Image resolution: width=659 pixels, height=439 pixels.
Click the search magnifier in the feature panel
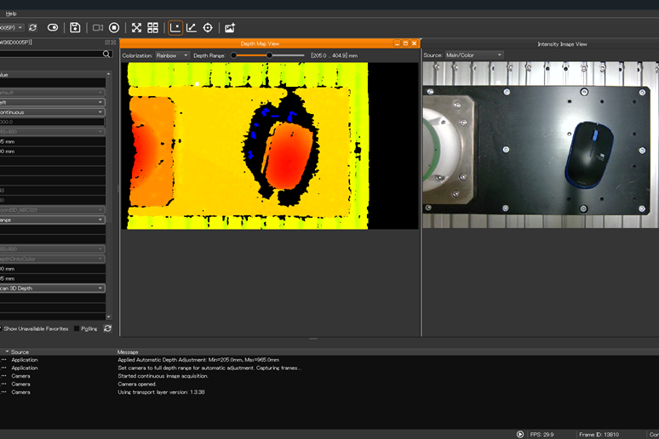106,54
